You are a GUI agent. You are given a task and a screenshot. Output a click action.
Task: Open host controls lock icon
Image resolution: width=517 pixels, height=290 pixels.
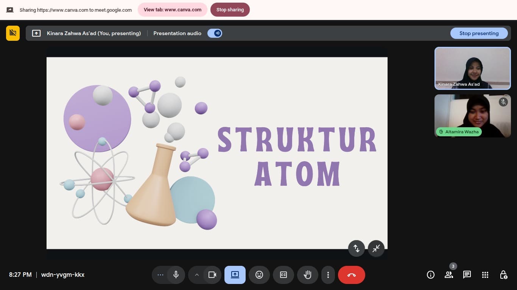[503, 275]
